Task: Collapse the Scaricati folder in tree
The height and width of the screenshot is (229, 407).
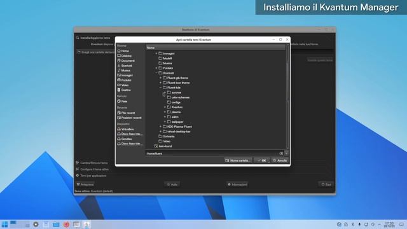Action: pyautogui.click(x=156, y=73)
